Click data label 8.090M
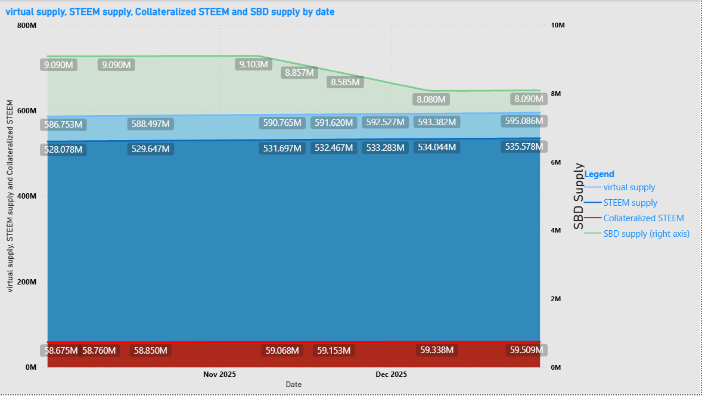 529,99
